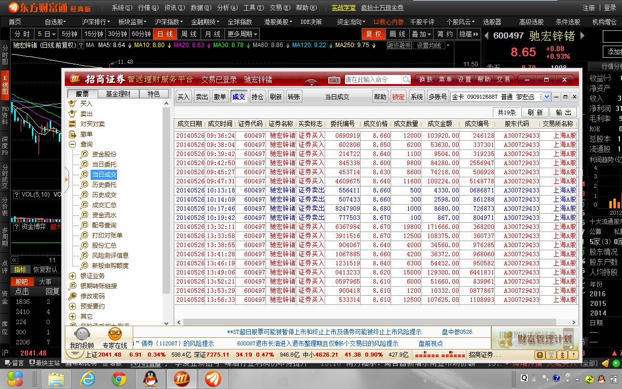Click the 刷 新 button beside 共19条
622x389 pixels.
[x=535, y=112]
